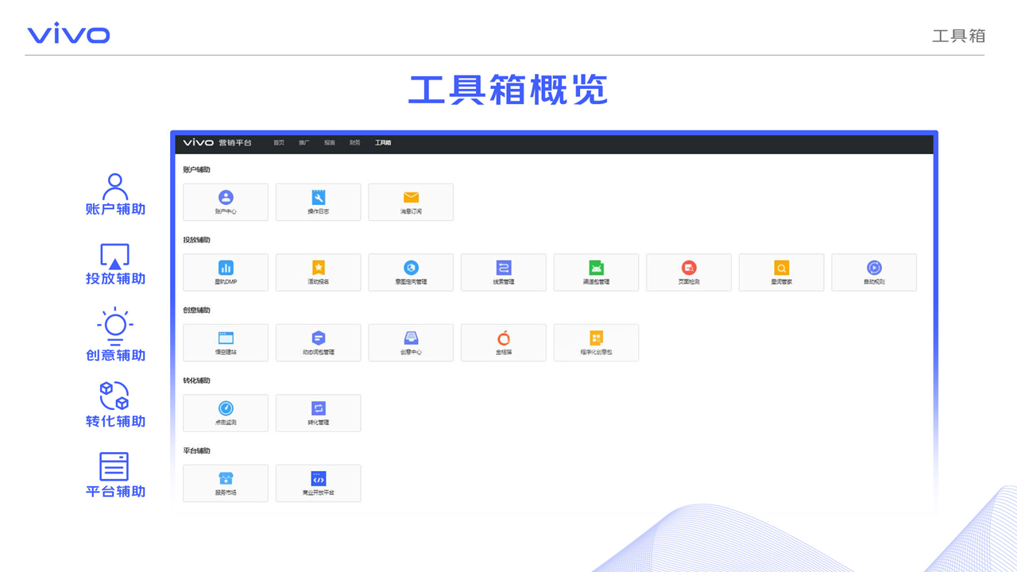Open the DMP bar chart tool
The width and height of the screenshot is (1017, 572).
pos(226,272)
